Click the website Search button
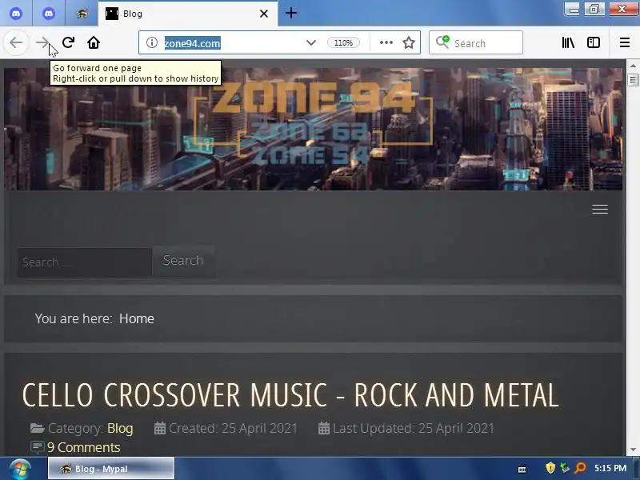 pyautogui.click(x=183, y=261)
